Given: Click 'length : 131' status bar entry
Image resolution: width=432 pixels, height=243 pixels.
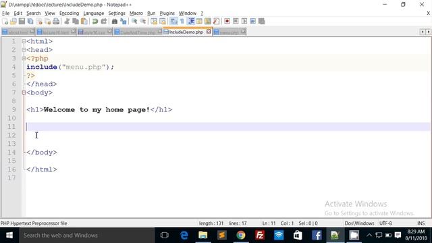Looking at the screenshot, I should [211, 223].
